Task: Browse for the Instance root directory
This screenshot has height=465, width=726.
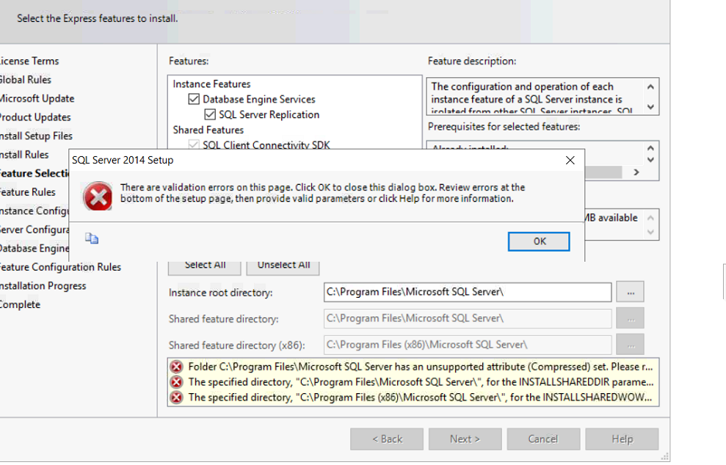Action: coord(631,293)
